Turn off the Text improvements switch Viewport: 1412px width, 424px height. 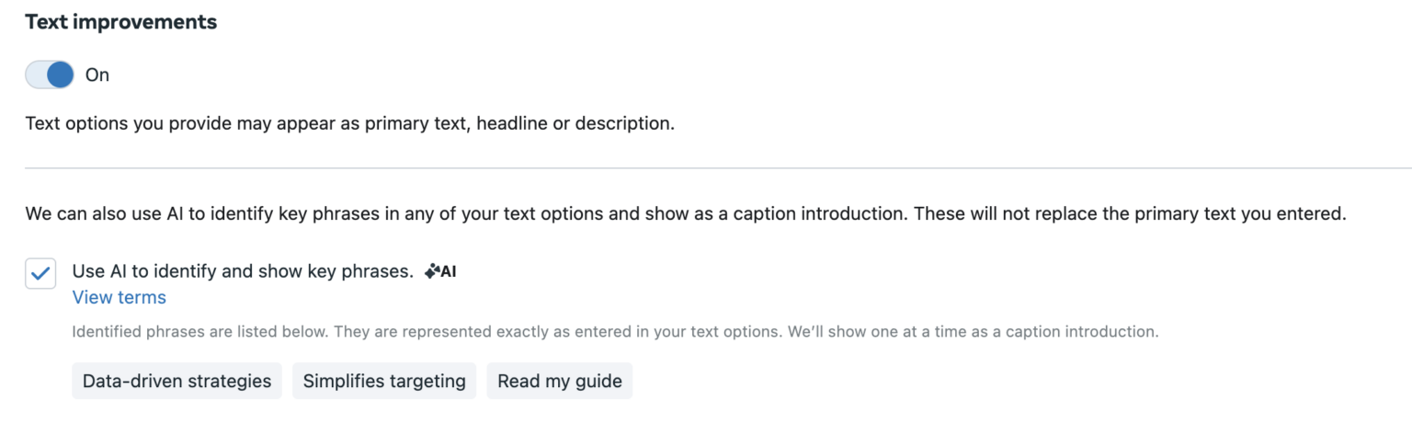(x=50, y=74)
